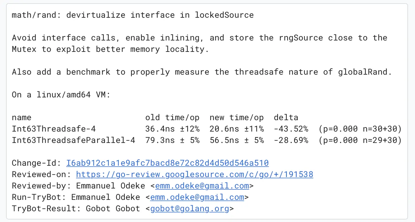Open the gobot@golang.org email link
Image resolution: width=415 pixels, height=222 pixels.
pos(190,209)
